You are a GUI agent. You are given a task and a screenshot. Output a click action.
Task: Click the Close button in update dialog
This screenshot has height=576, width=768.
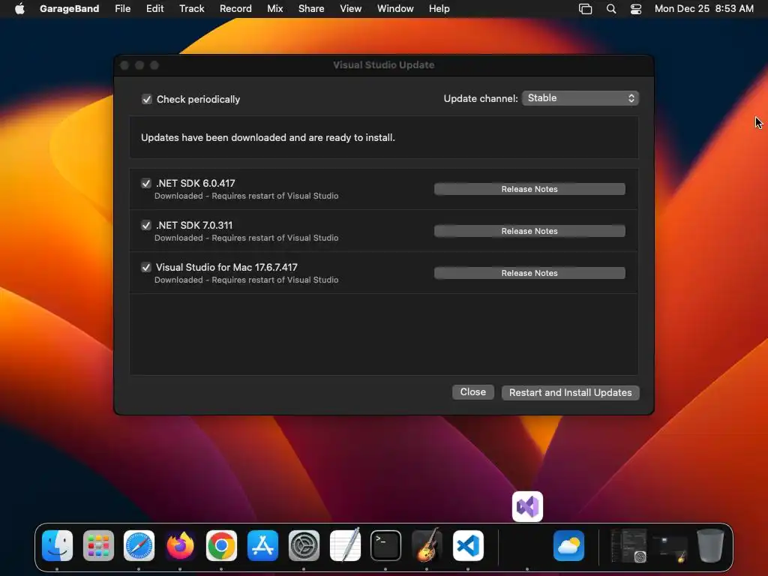(x=472, y=392)
